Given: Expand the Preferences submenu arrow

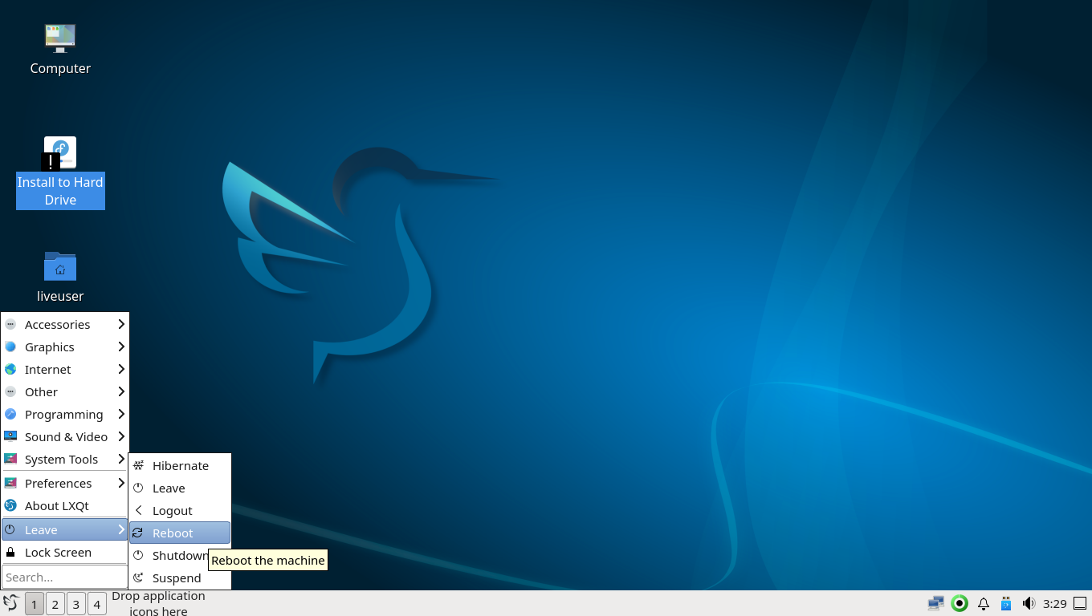Looking at the screenshot, I should [x=121, y=483].
